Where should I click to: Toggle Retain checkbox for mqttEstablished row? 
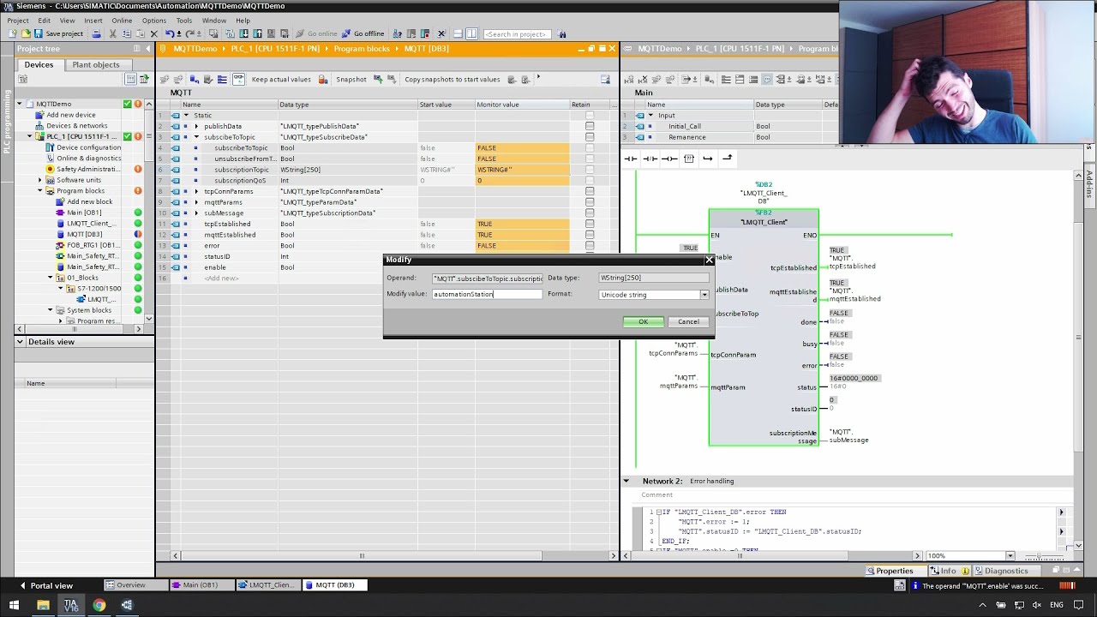pos(590,235)
